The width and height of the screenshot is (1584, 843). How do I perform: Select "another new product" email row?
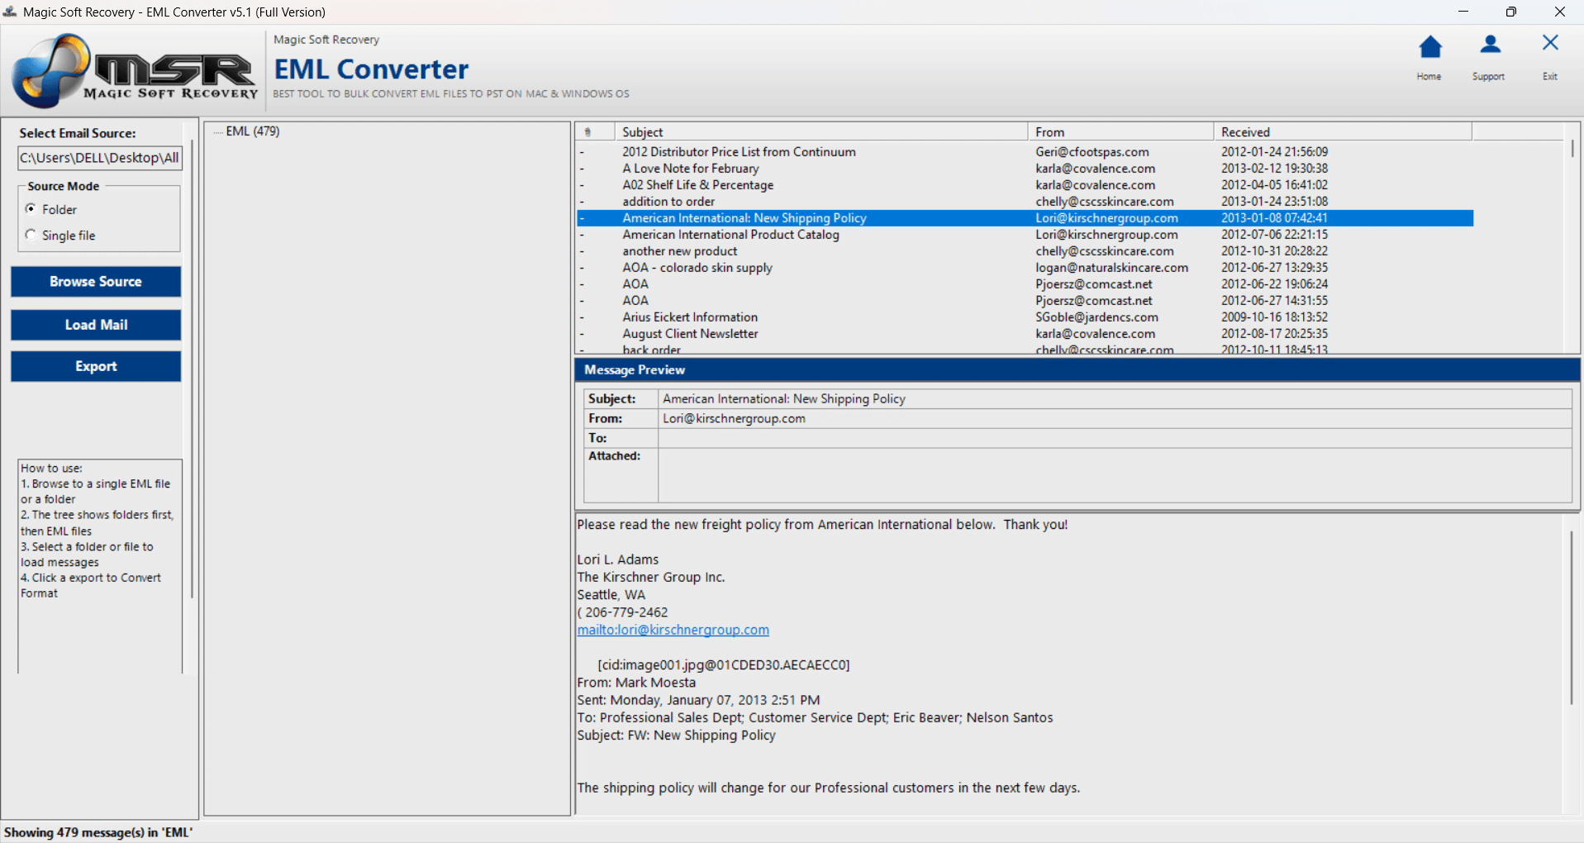(x=1025, y=251)
